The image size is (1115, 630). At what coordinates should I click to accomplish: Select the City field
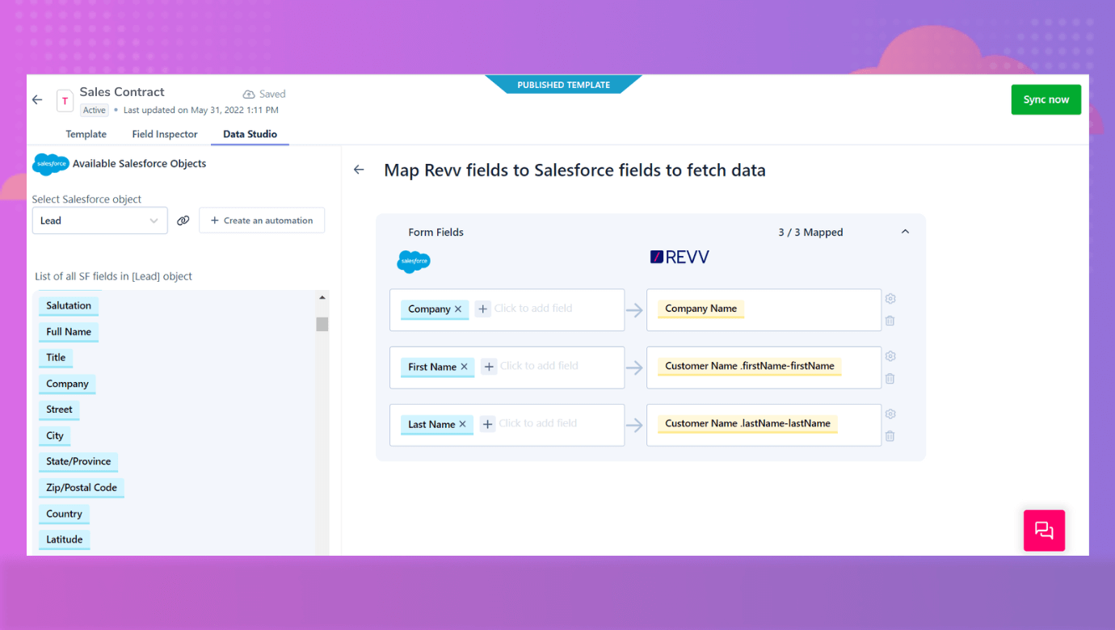(x=55, y=436)
